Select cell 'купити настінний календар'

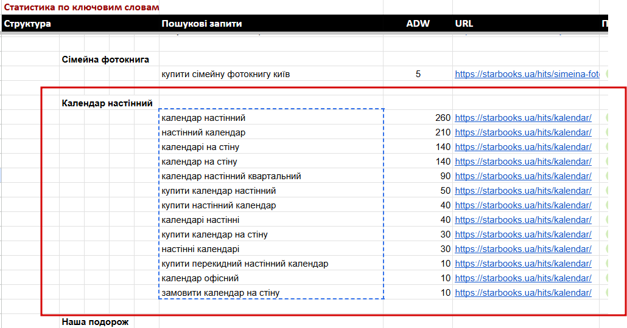click(219, 205)
